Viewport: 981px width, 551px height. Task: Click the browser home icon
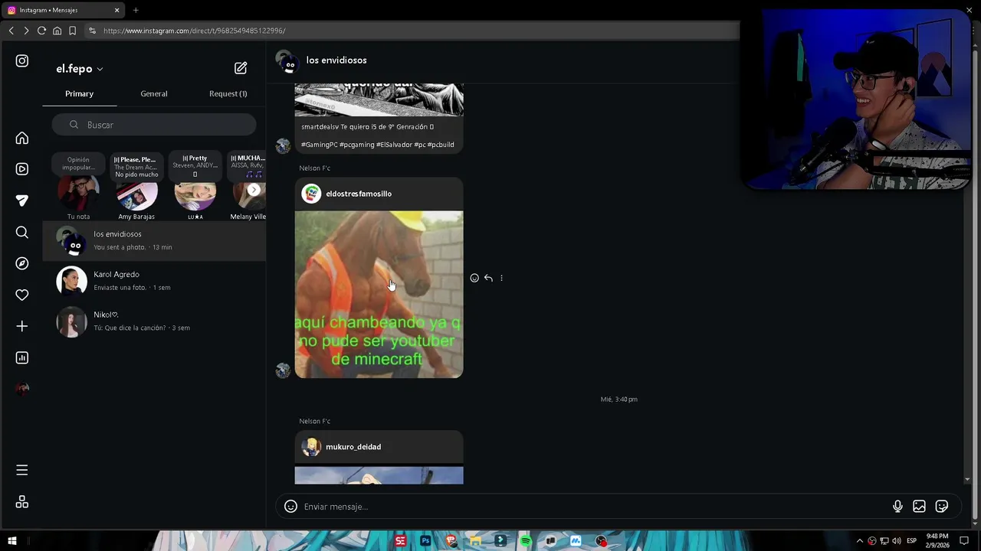coord(57,31)
